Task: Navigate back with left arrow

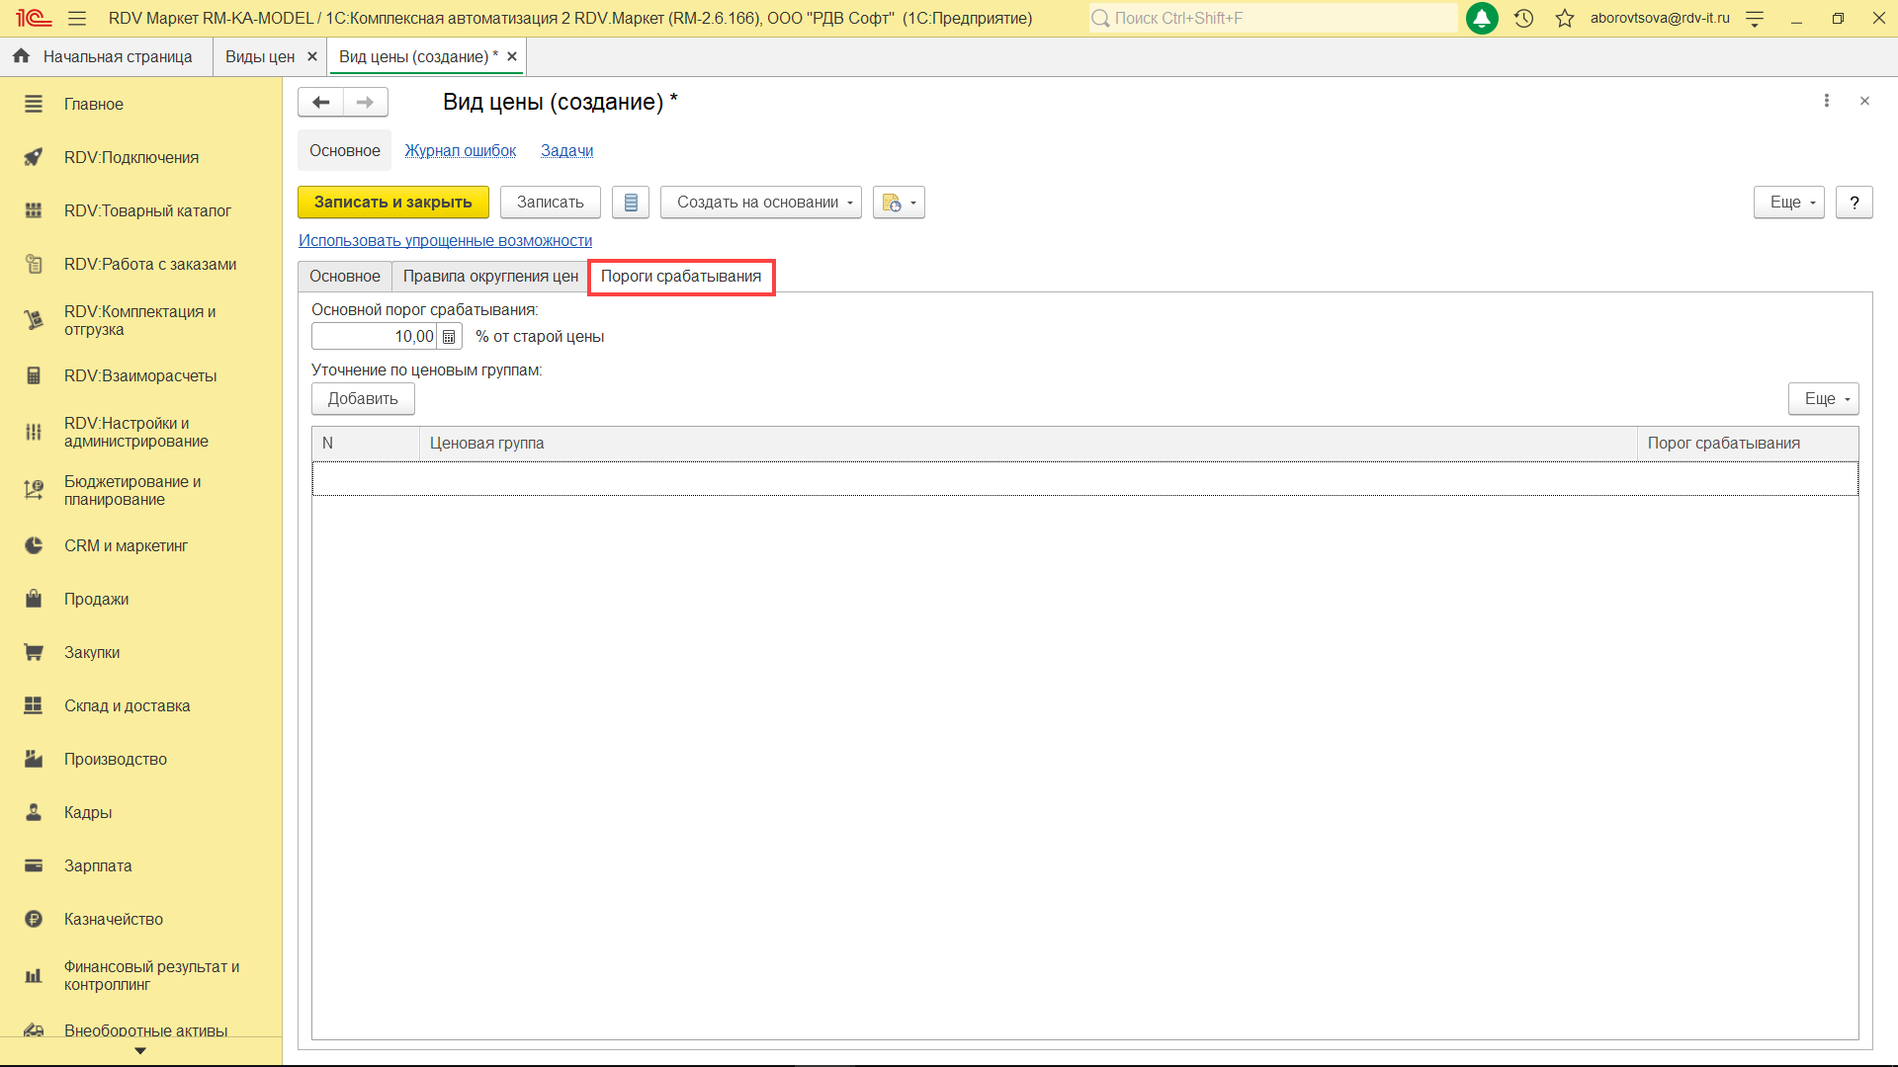Action: coord(320,102)
